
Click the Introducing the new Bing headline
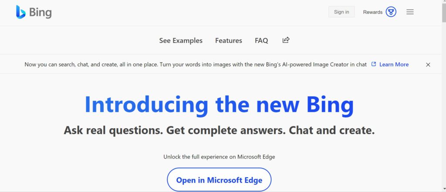tap(219, 105)
